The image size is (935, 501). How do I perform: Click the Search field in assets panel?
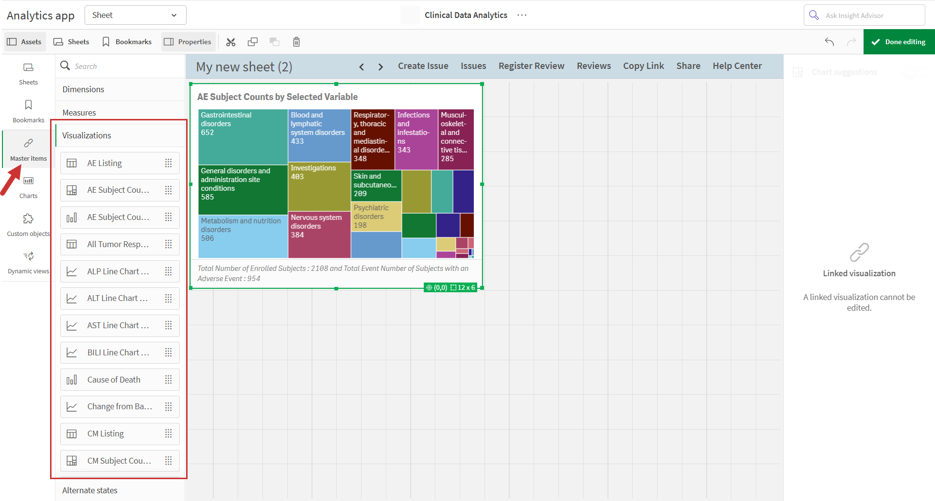pyautogui.click(x=120, y=66)
